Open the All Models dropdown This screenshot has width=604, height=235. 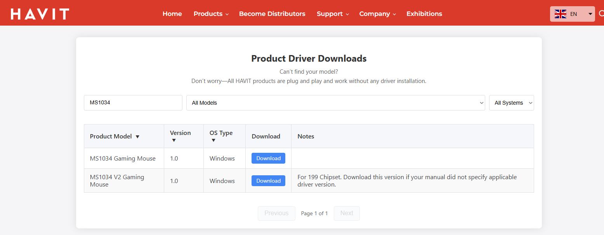pos(336,103)
